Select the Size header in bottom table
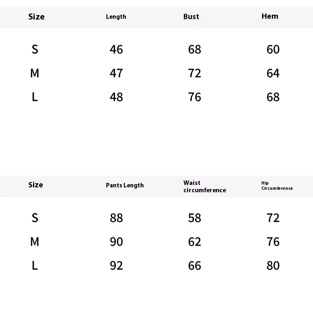Screen dimensions: 313x312 pyautogui.click(x=35, y=185)
